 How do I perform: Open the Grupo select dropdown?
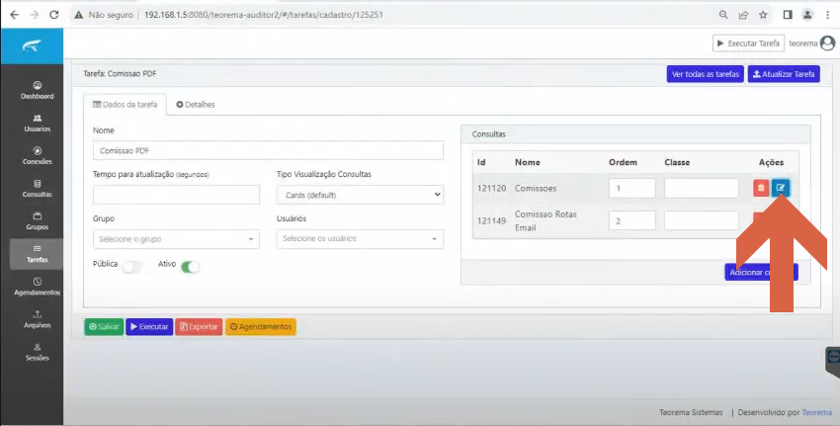(176, 239)
